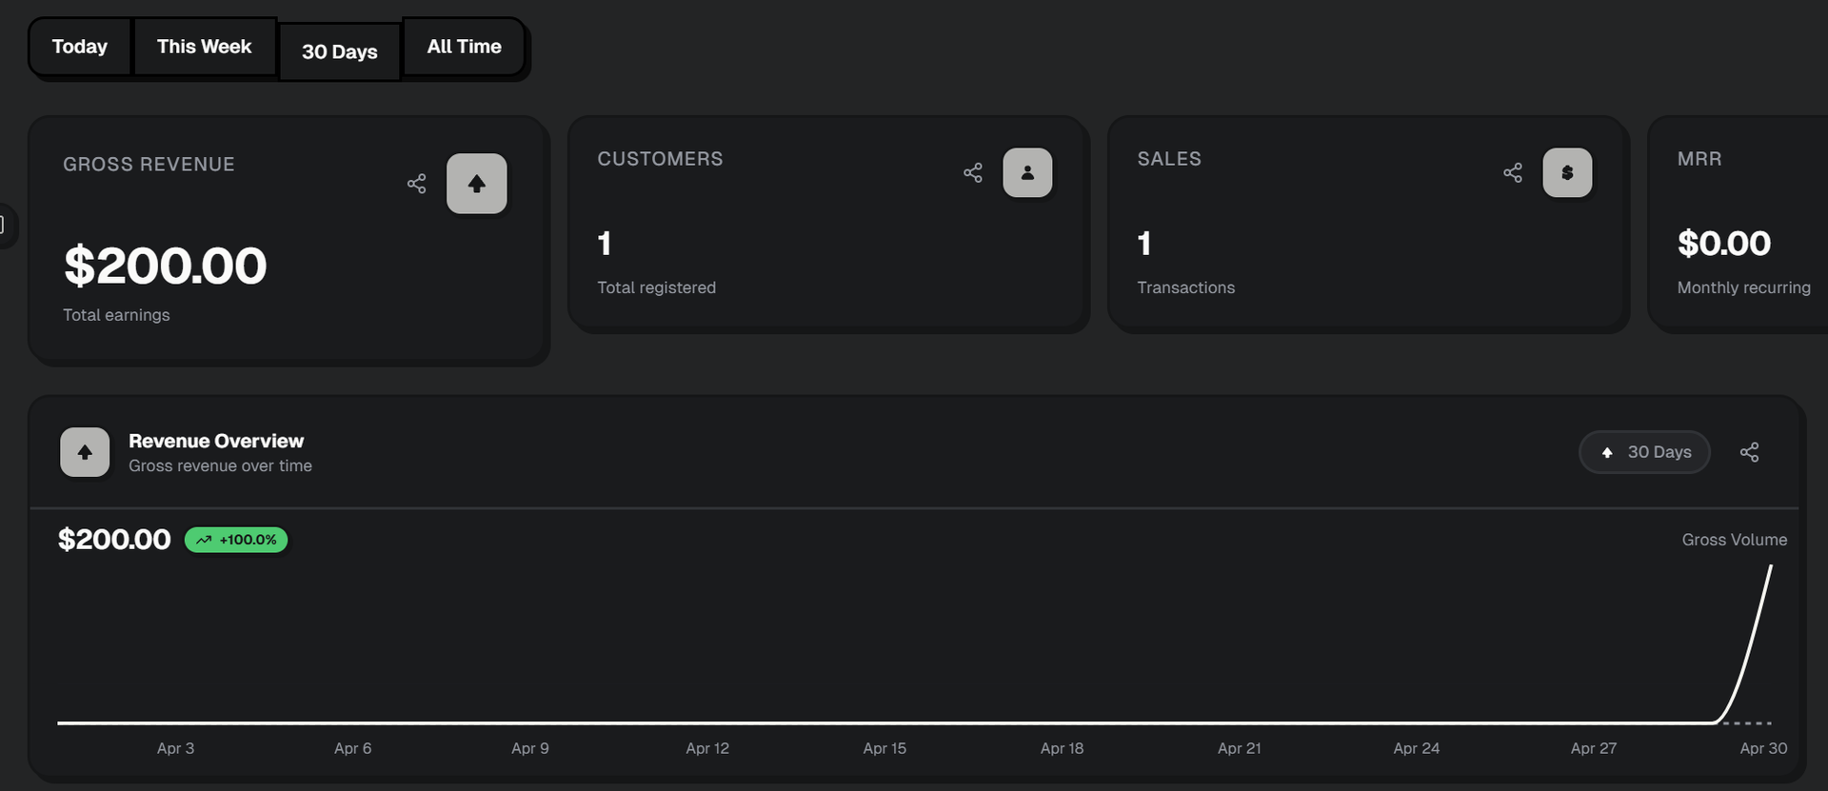The height and width of the screenshot is (791, 1828).
Task: Open the 30 Days chart range dropdown
Action: [x=1644, y=452]
